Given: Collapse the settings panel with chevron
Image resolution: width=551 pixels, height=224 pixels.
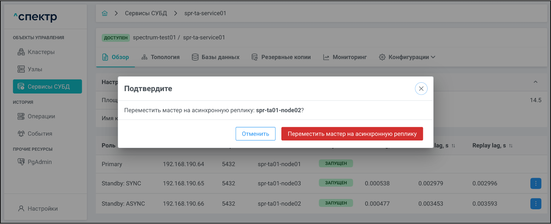Looking at the screenshot, I should 535,82.
